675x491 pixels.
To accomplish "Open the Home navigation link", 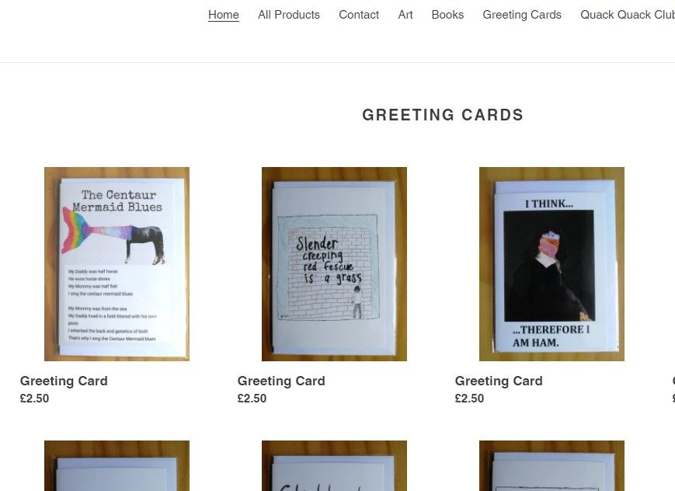I will [224, 15].
